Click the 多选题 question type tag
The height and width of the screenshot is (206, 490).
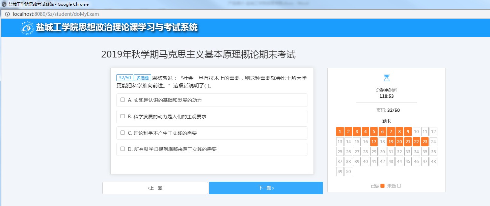[142, 78]
